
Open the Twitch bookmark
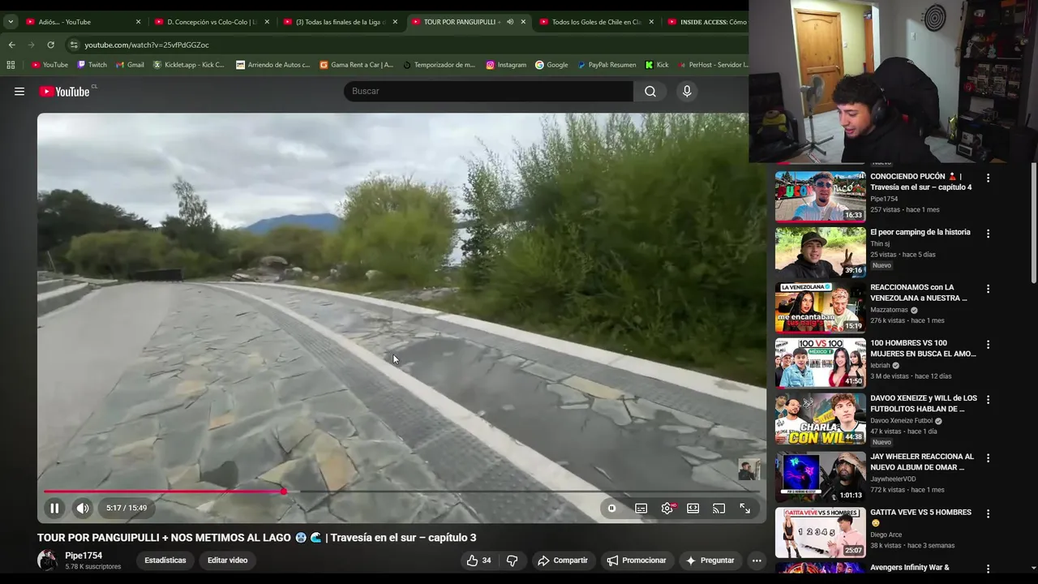[x=92, y=65]
